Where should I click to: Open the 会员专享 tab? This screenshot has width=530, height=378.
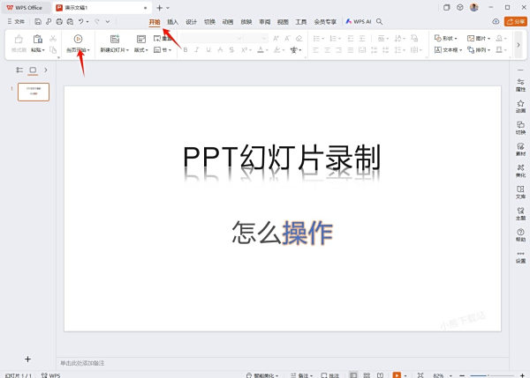point(325,22)
